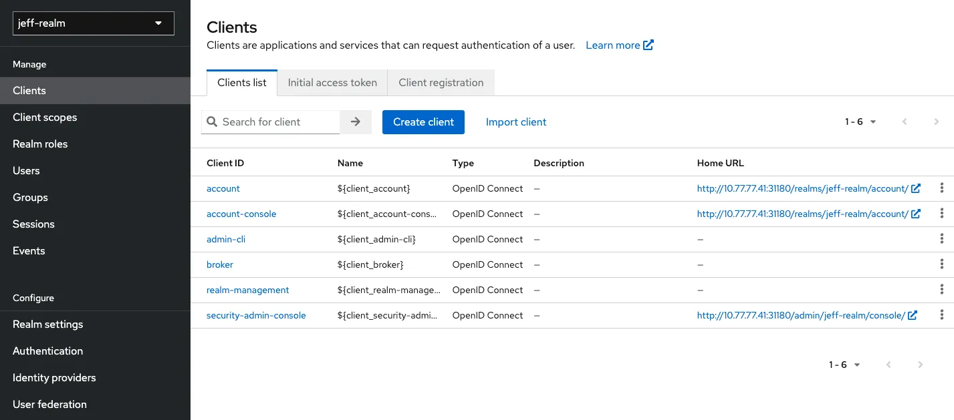This screenshot has height=420, width=954.
Task: Click the ${client_admin-cli} name cell
Action: click(x=376, y=239)
